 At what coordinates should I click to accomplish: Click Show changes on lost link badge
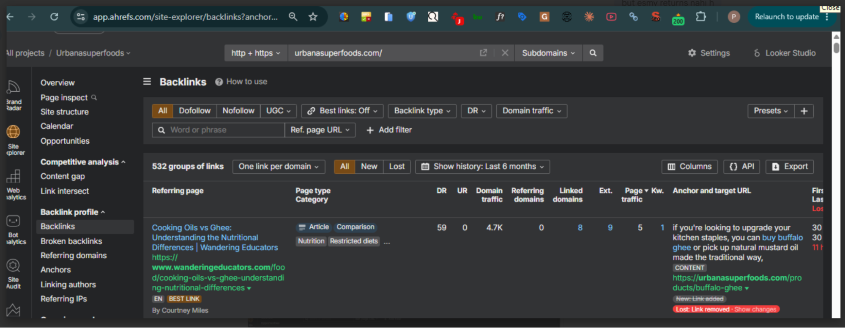pos(755,309)
